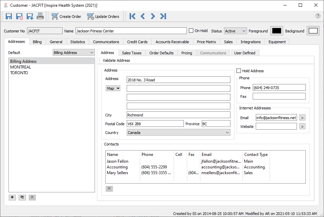Select MONTREAL in the address list
This screenshot has width=324, height=217.
21,67
